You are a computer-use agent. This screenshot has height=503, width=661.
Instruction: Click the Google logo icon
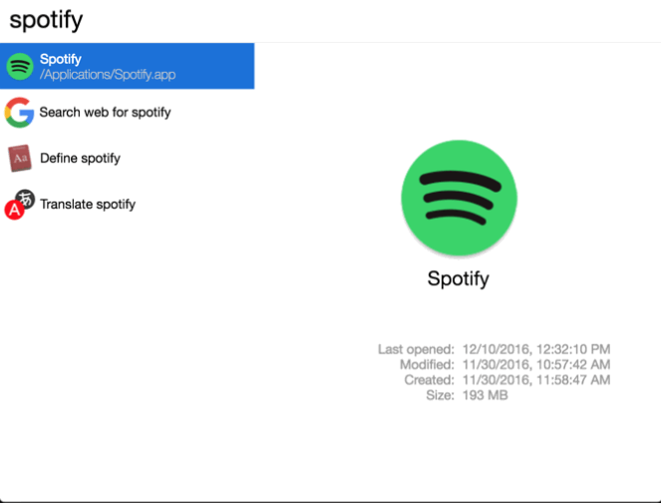coord(19,112)
